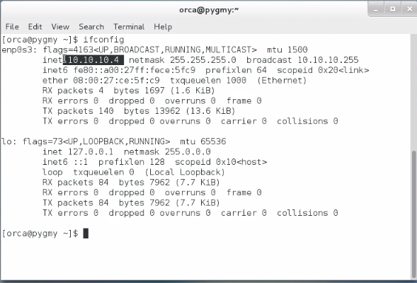
Task: Click the netmask 255.0.0.0 value
Action: pos(188,152)
